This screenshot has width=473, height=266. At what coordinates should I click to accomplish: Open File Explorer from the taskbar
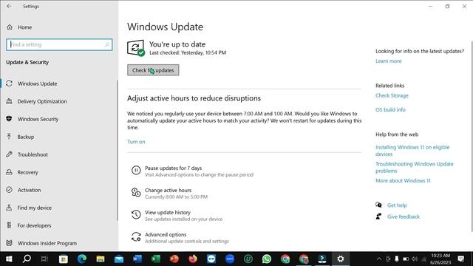pyautogui.click(x=101, y=259)
